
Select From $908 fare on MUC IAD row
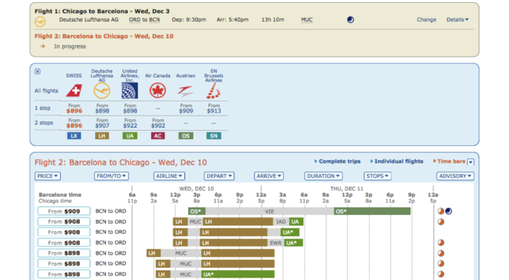coord(64,221)
